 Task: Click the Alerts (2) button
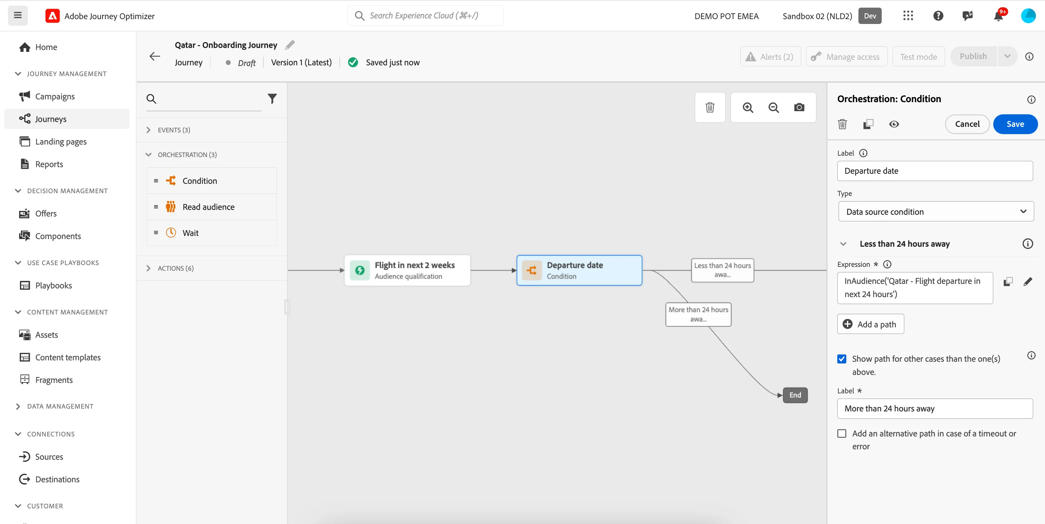(770, 56)
